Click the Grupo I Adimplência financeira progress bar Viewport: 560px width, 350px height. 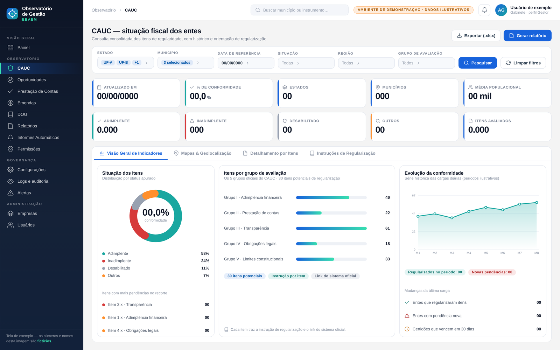pyautogui.click(x=331, y=198)
